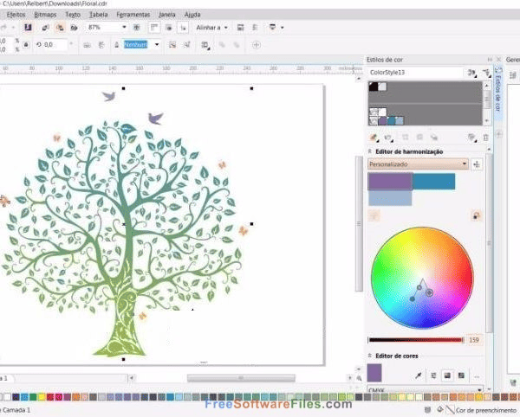
Task: Click the view options icon beside ColorStyle13
Action: pyautogui.click(x=486, y=73)
